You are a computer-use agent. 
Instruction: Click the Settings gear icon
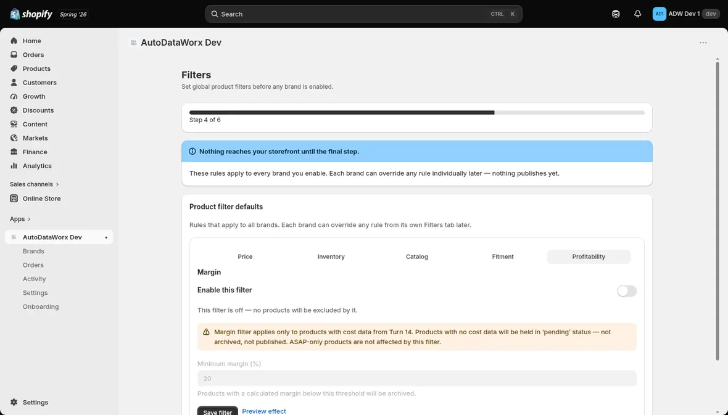tap(14, 403)
